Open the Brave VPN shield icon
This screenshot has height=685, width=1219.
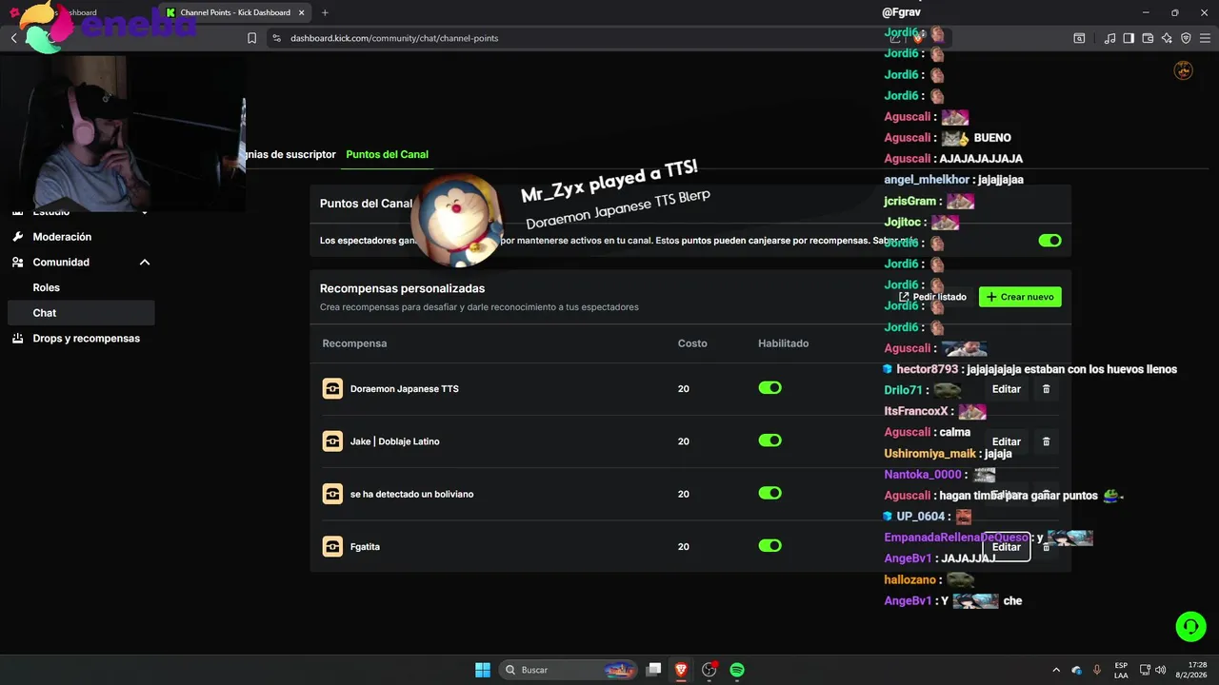click(1186, 38)
